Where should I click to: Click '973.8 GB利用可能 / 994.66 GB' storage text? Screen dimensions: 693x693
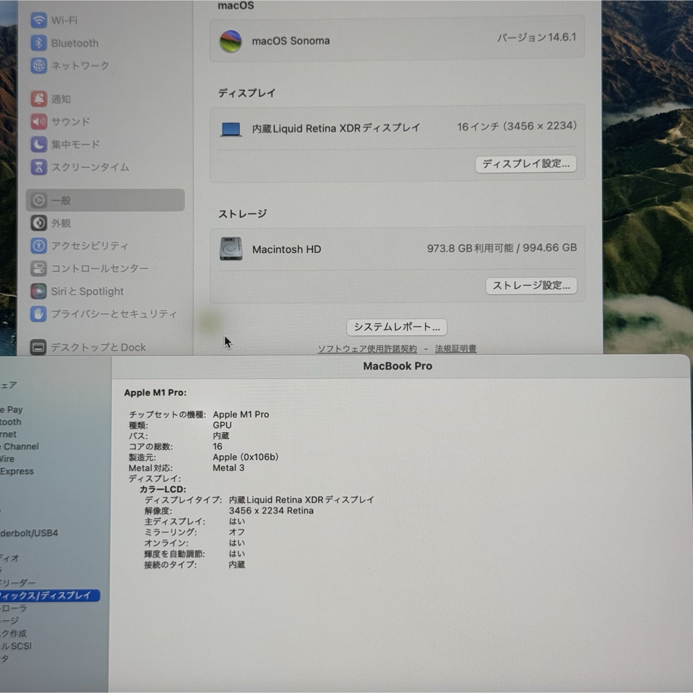502,248
